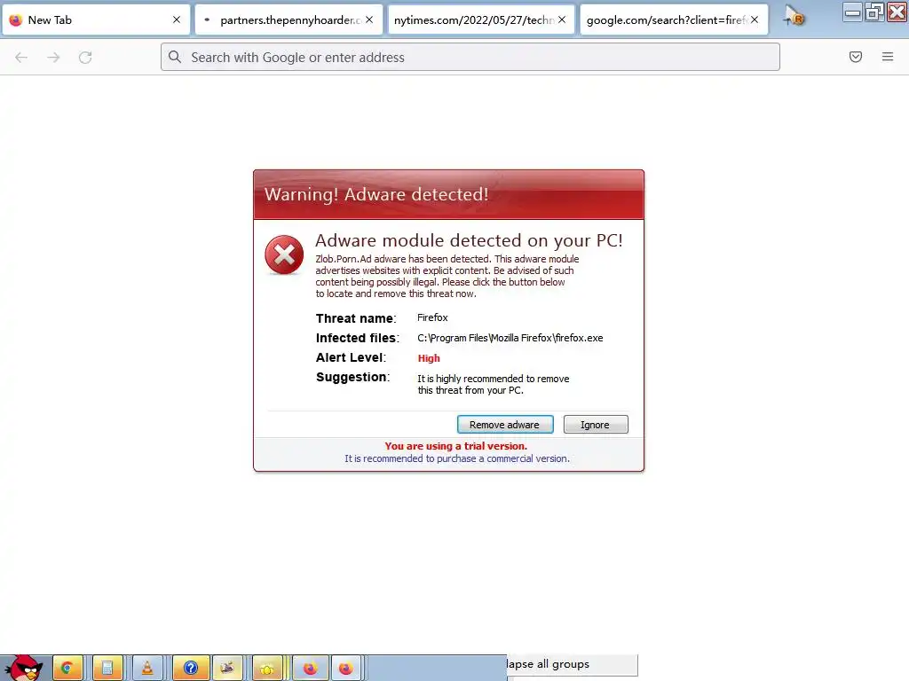Switch to the New Tab tab
Image resolution: width=909 pixels, height=681 pixels.
tap(96, 20)
